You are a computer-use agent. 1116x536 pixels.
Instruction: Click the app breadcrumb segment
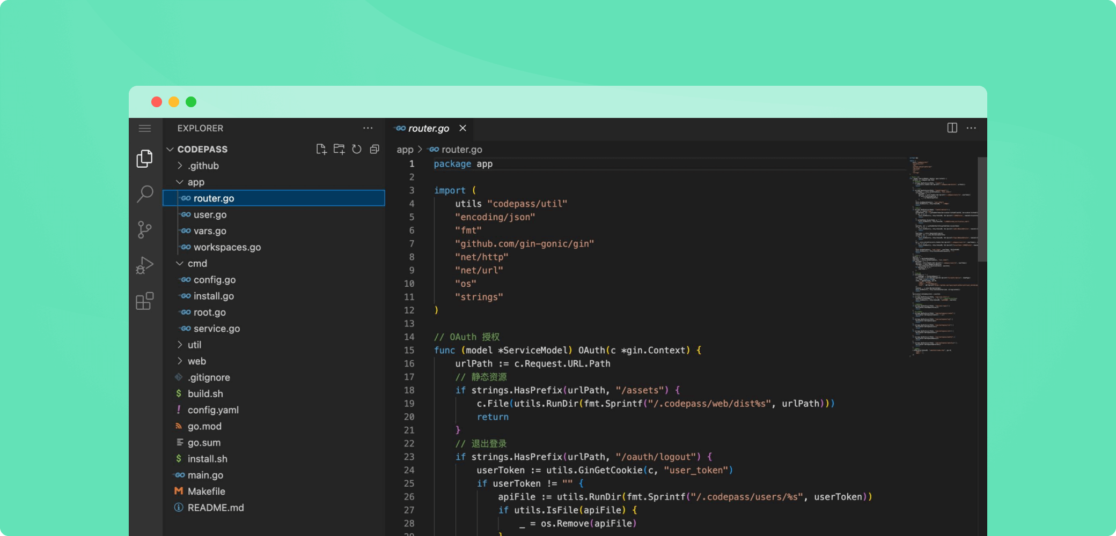[x=405, y=150]
